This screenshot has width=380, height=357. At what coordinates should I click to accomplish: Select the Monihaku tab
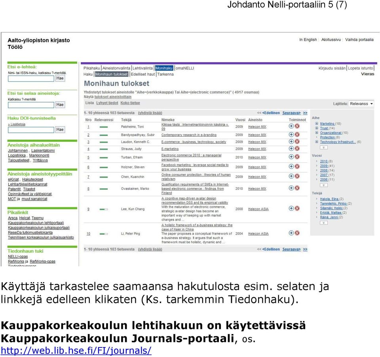[164, 68]
